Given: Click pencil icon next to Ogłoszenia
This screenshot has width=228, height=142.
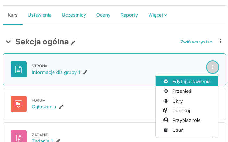Looking at the screenshot, I should [x=61, y=107].
